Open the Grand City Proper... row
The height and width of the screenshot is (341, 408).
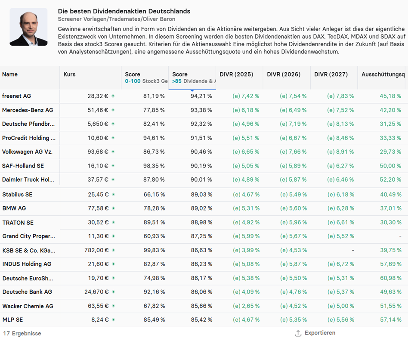pyautogui.click(x=204, y=236)
